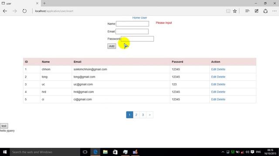Image resolution: width=279 pixels, height=156 pixels.
Task: Click the Add button
Action: [x=112, y=46]
